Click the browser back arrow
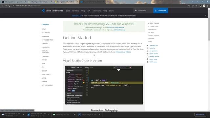 2,6
